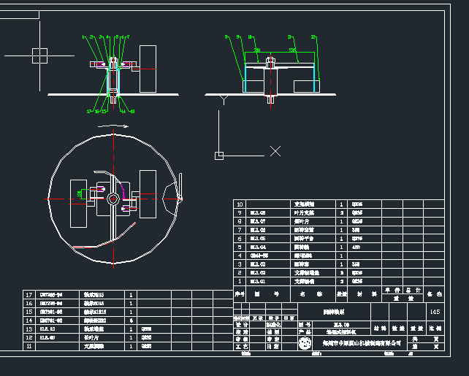Click quantity 6 in parts row 14

click(131, 321)
